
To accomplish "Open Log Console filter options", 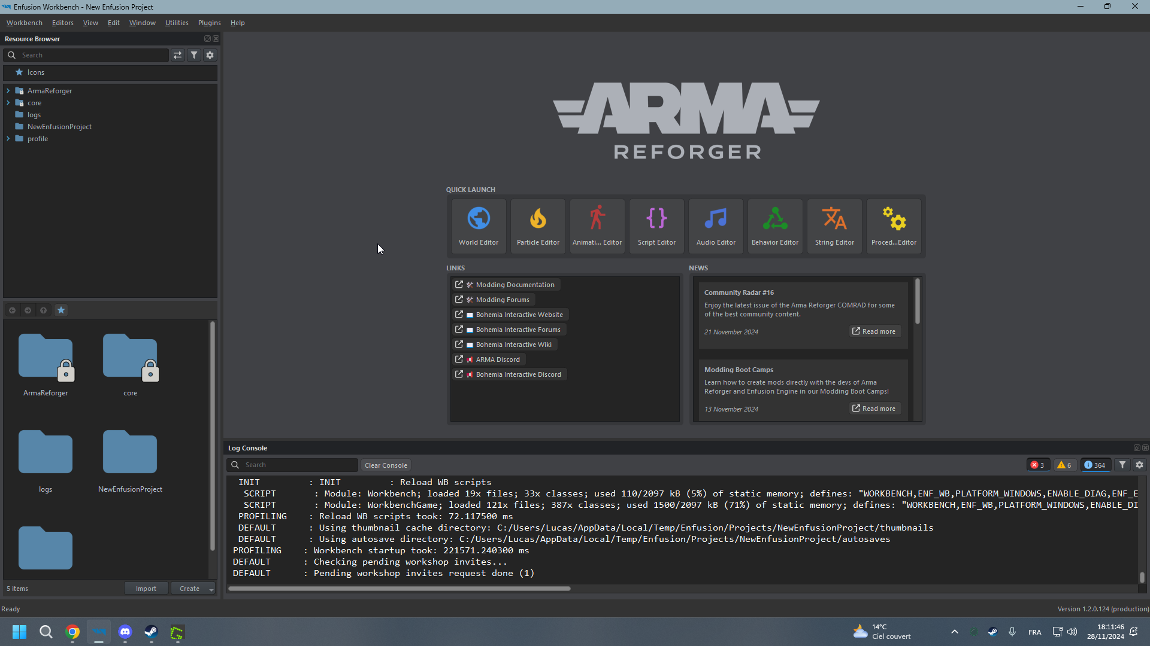I will 1123,465.
